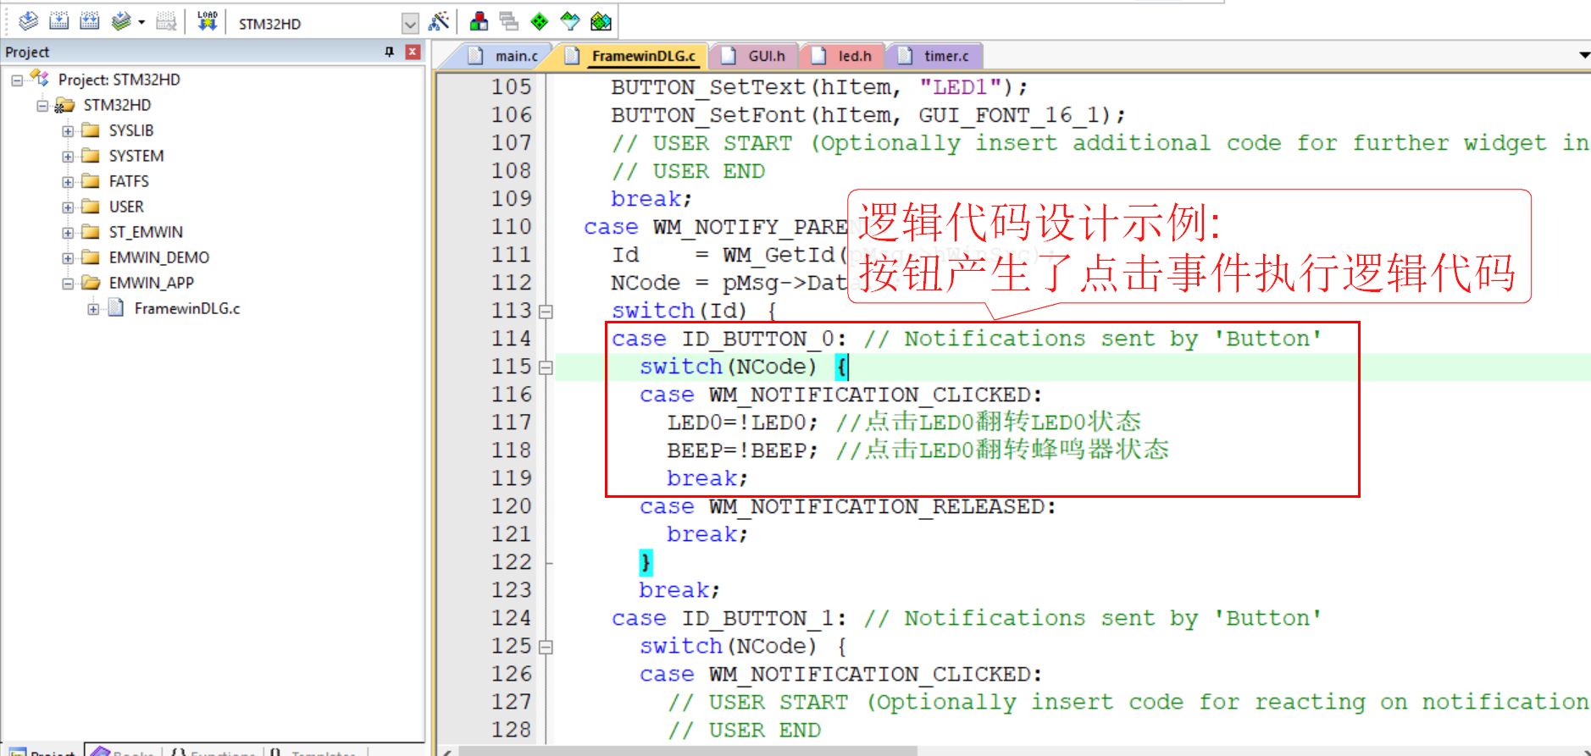Collapse code fold marker at line 125
The height and width of the screenshot is (756, 1591).
[x=546, y=647]
